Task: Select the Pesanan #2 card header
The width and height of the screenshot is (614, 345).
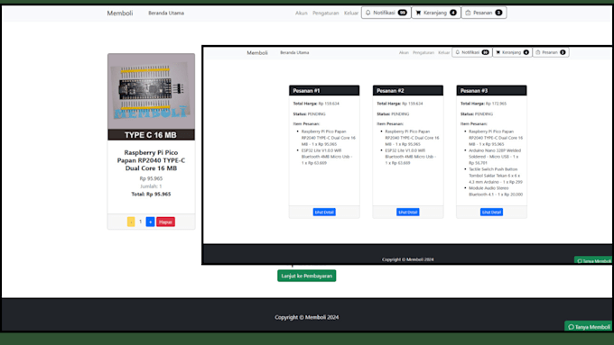Action: 407,90
